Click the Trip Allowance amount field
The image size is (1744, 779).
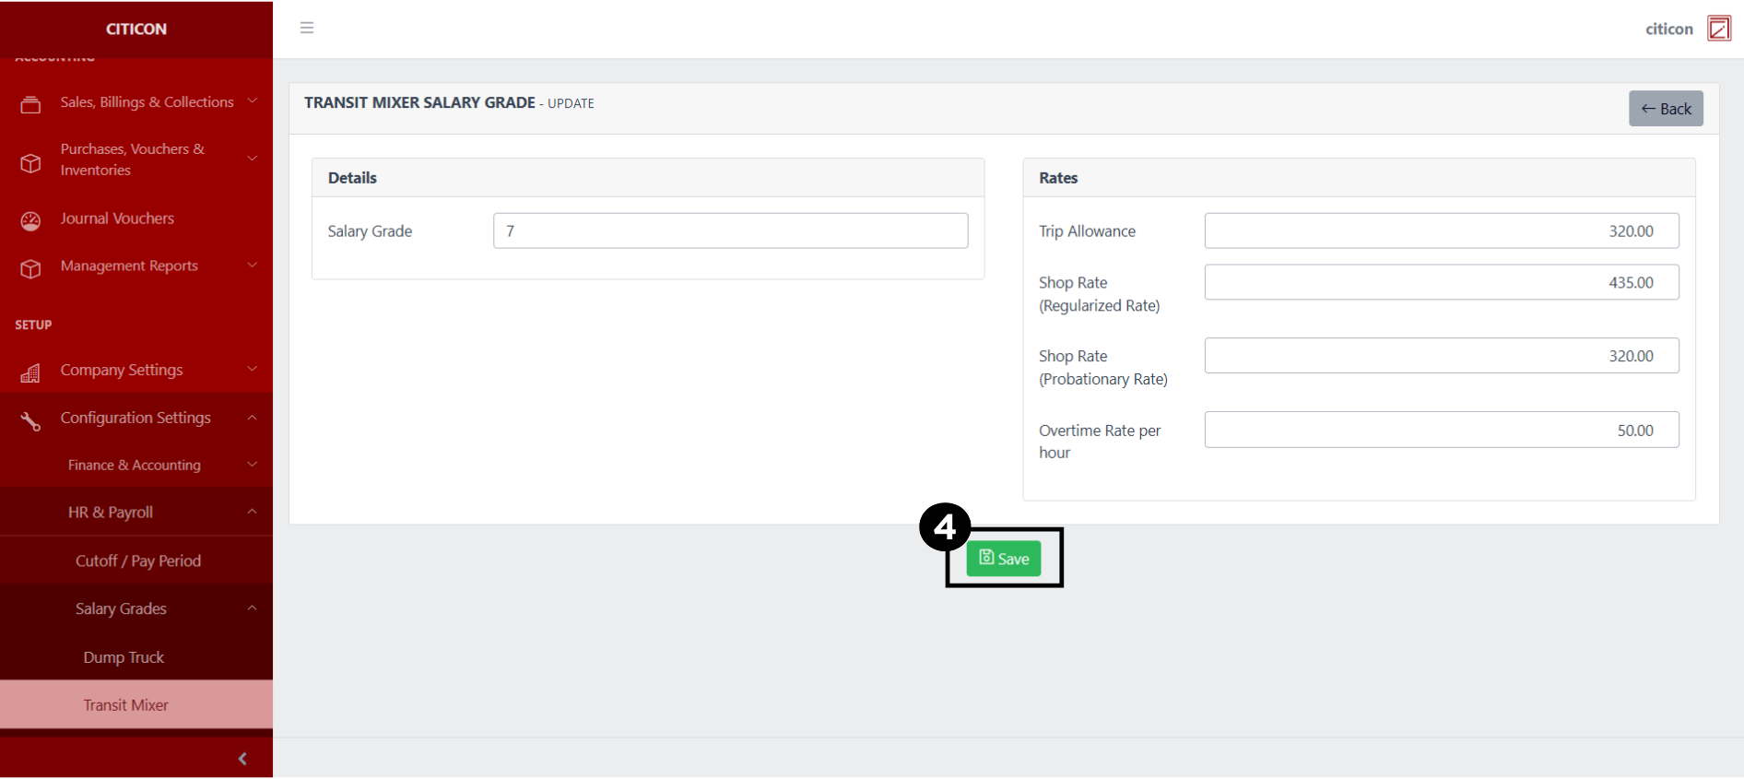point(1441,230)
